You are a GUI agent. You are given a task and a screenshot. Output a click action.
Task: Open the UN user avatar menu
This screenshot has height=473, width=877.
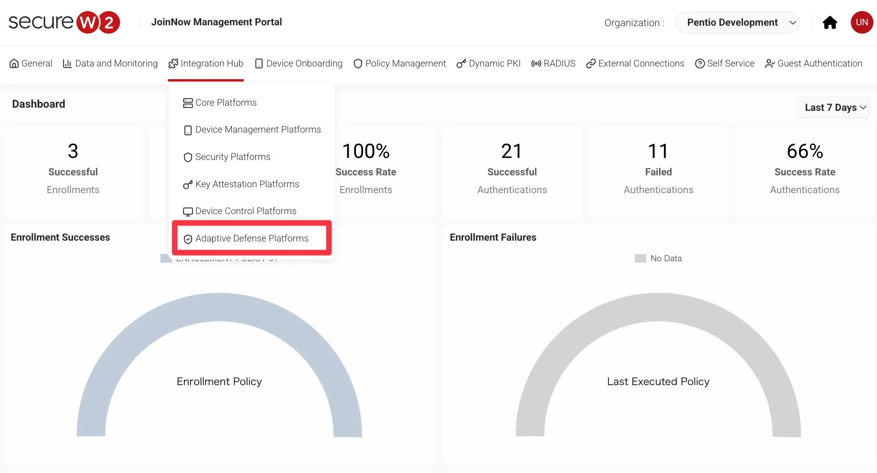(x=862, y=23)
